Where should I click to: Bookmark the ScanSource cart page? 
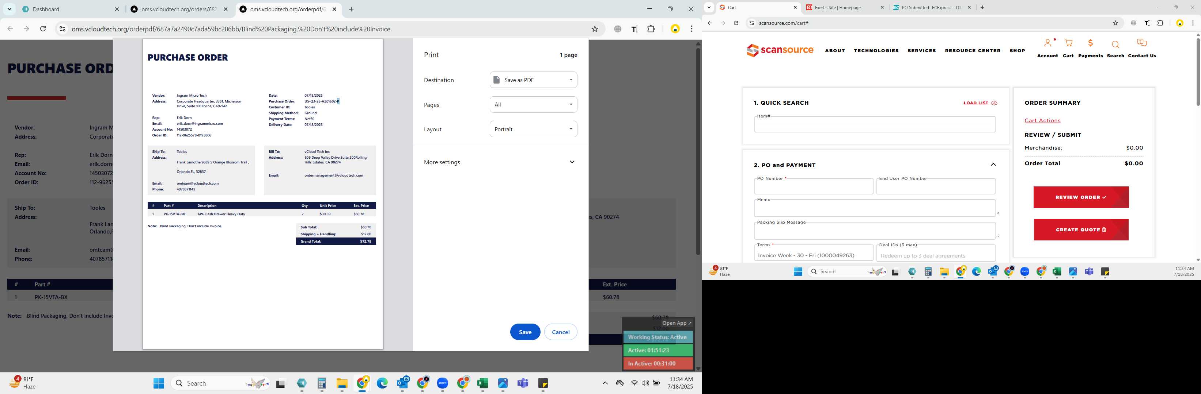(1115, 23)
